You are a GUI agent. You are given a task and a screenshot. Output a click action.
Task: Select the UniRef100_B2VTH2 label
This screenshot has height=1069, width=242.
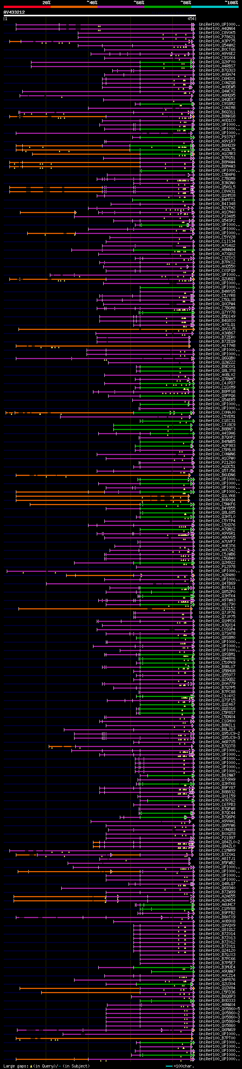click(217, 208)
